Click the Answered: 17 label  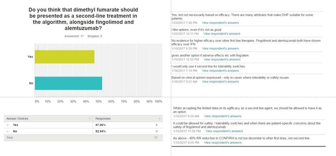(x=74, y=36)
